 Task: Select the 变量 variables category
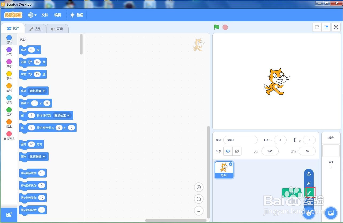point(9,123)
